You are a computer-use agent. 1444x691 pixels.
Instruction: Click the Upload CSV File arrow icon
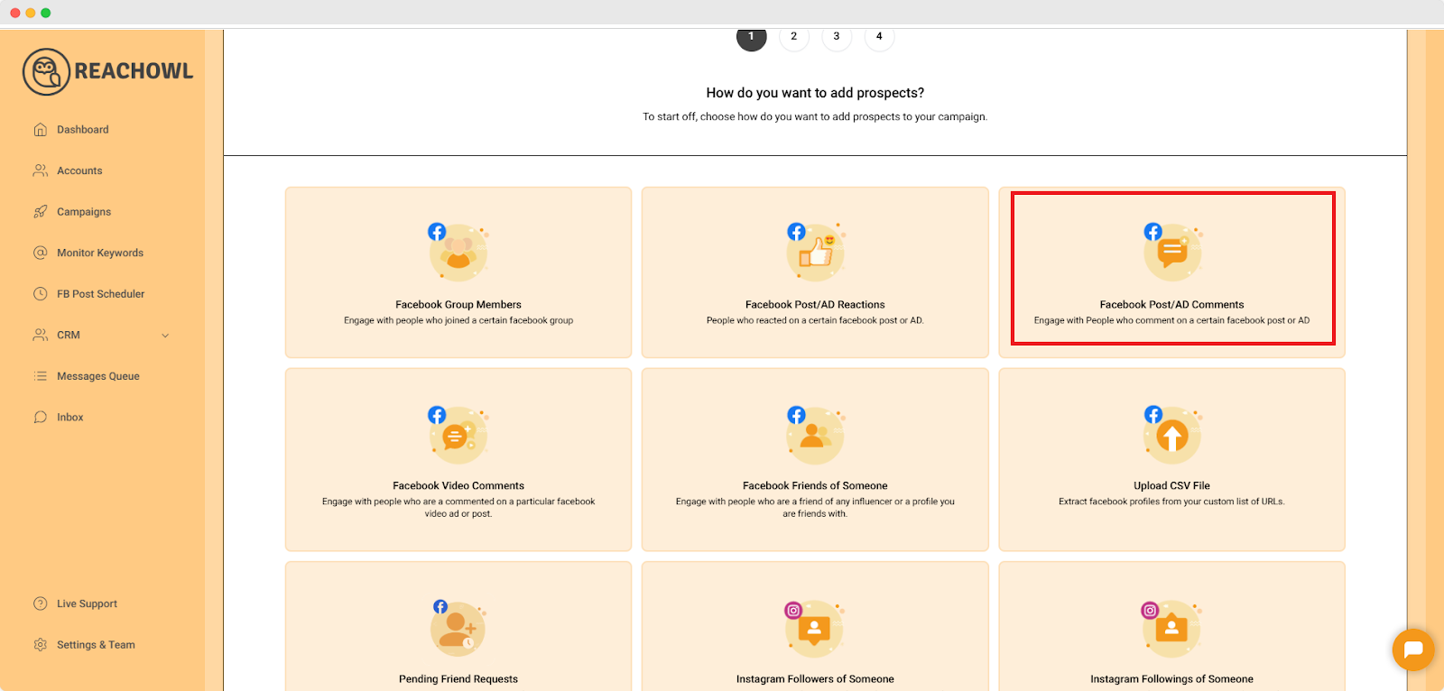coord(1172,435)
